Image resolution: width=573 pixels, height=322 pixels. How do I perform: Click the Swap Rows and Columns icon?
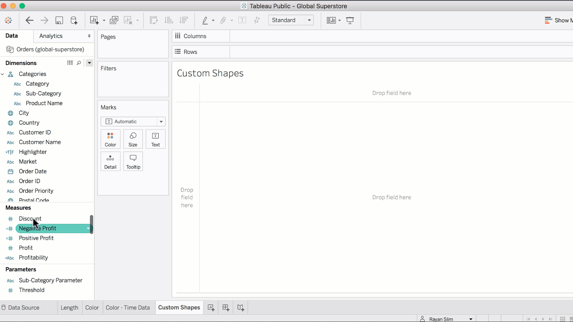(153, 20)
